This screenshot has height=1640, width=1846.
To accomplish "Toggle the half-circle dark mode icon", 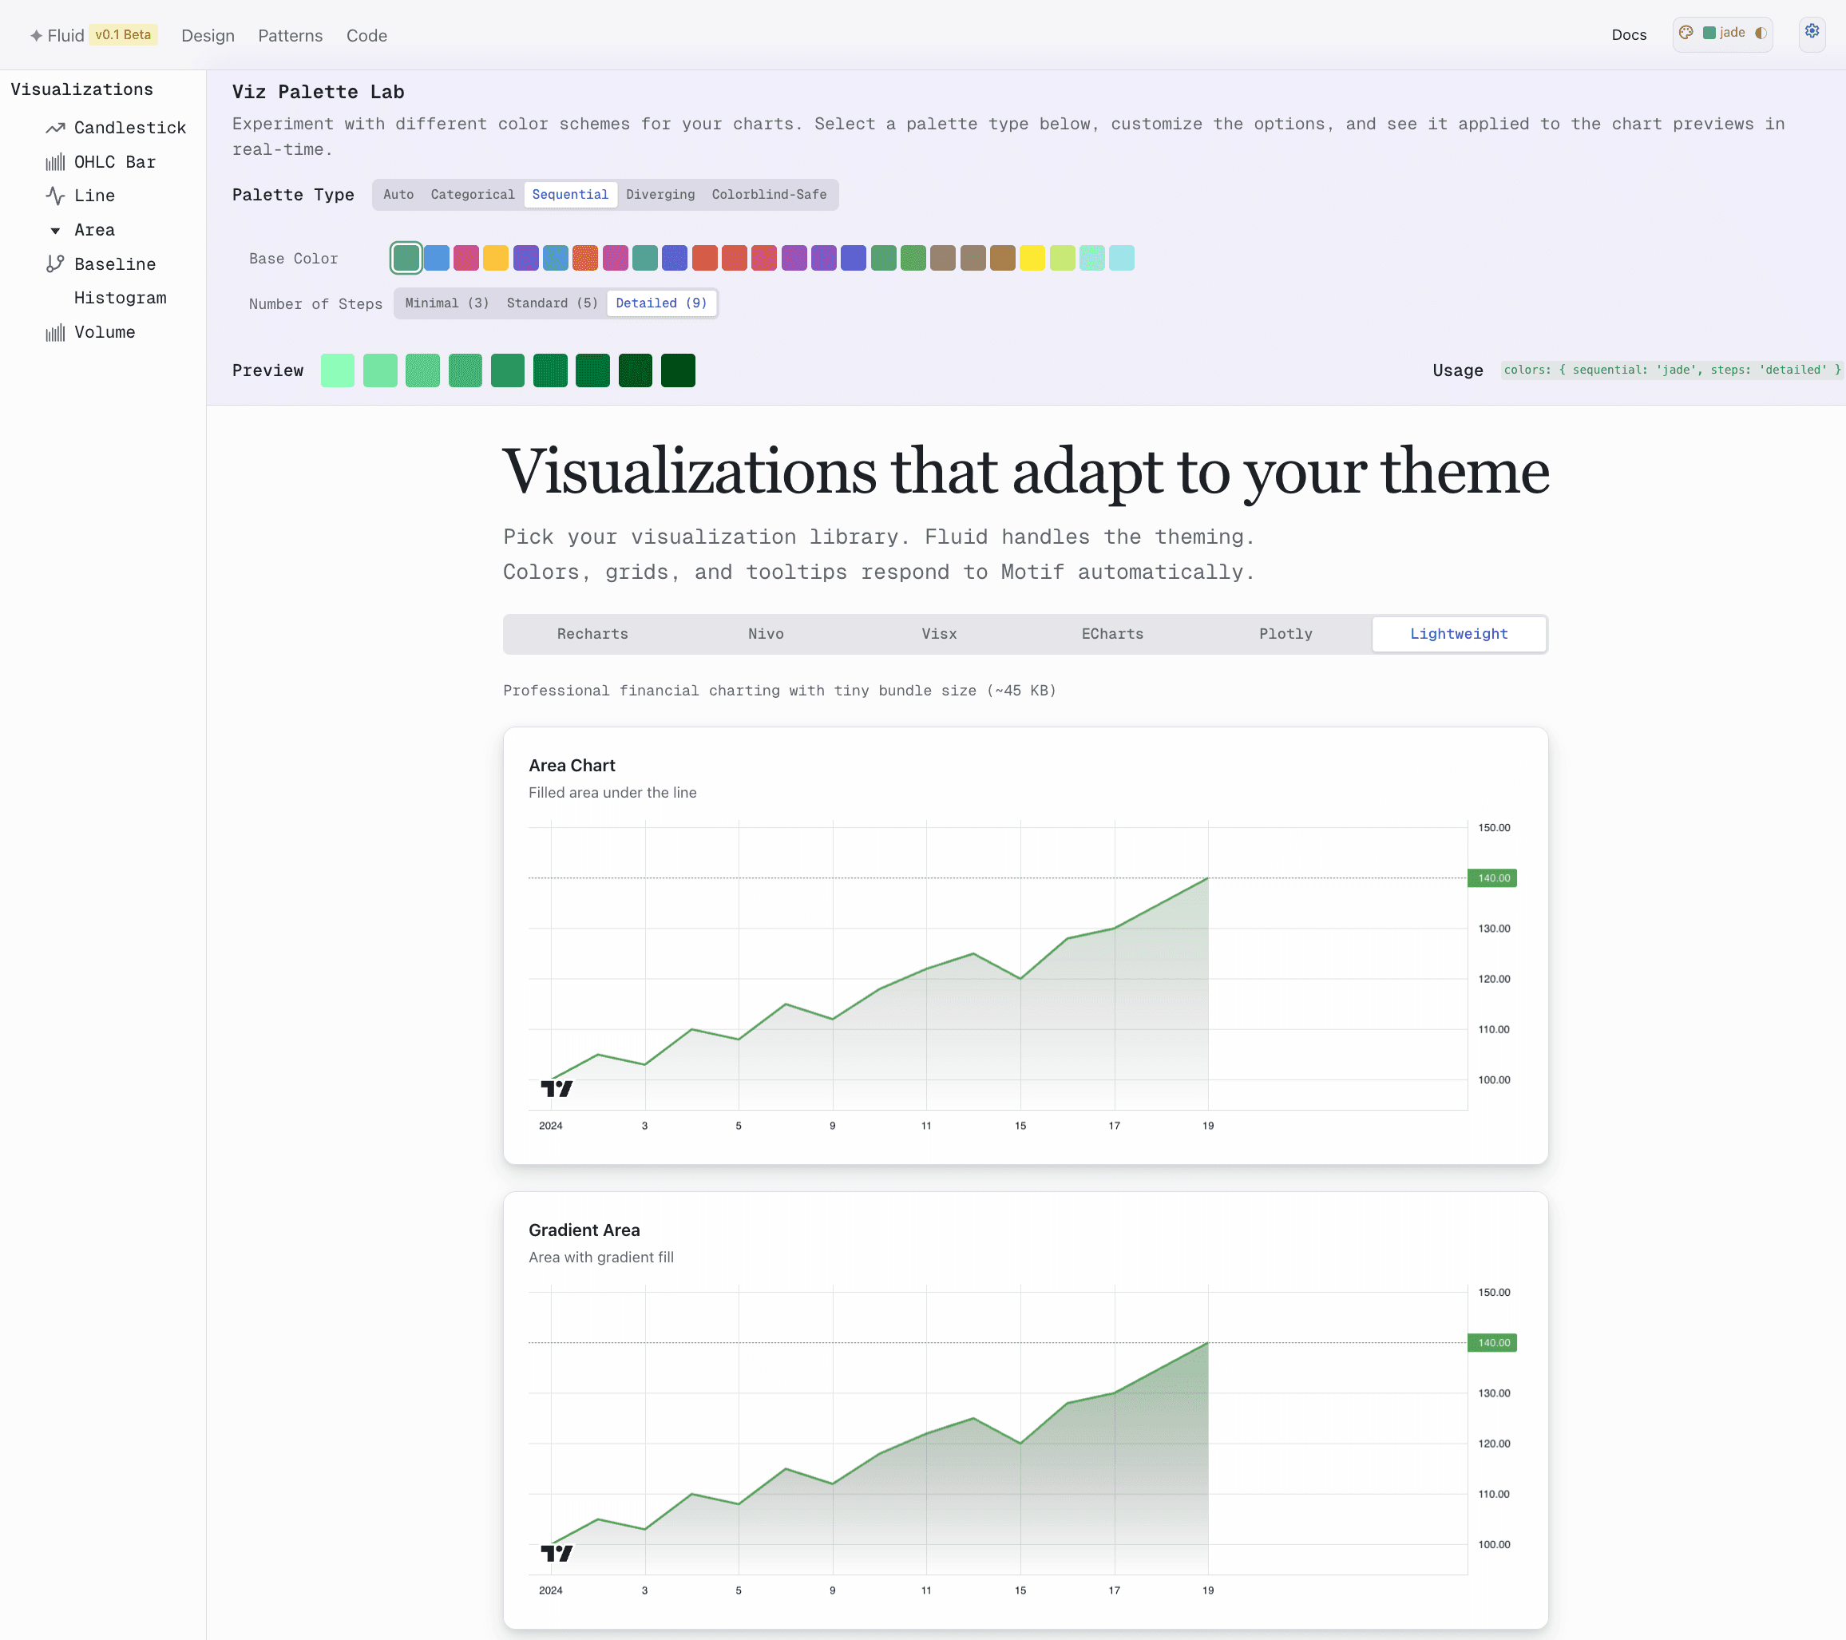I will click(x=1761, y=34).
